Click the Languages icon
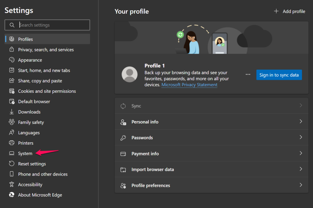 coord(12,132)
